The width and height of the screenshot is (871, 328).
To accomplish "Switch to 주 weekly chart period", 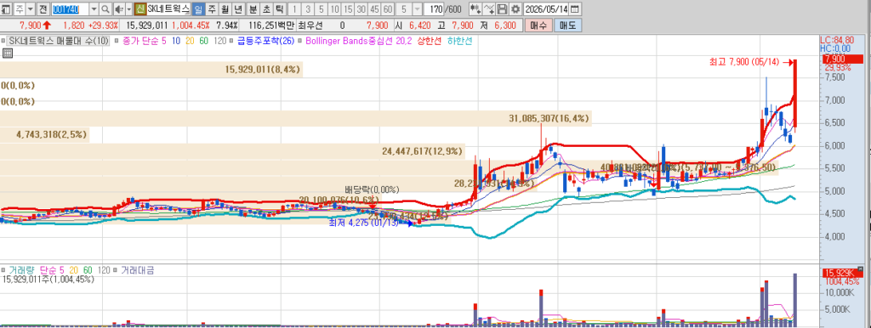I will coord(212,9).
